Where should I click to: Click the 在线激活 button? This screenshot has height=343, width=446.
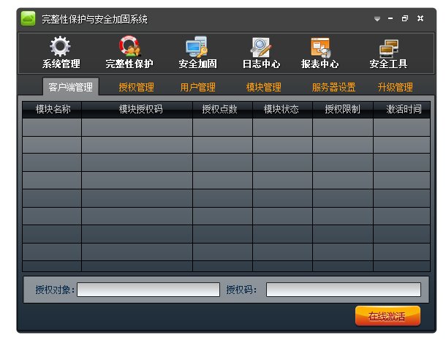(x=388, y=316)
